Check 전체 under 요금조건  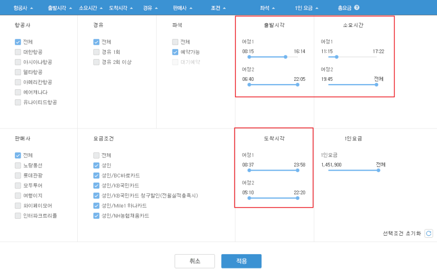(x=96, y=155)
